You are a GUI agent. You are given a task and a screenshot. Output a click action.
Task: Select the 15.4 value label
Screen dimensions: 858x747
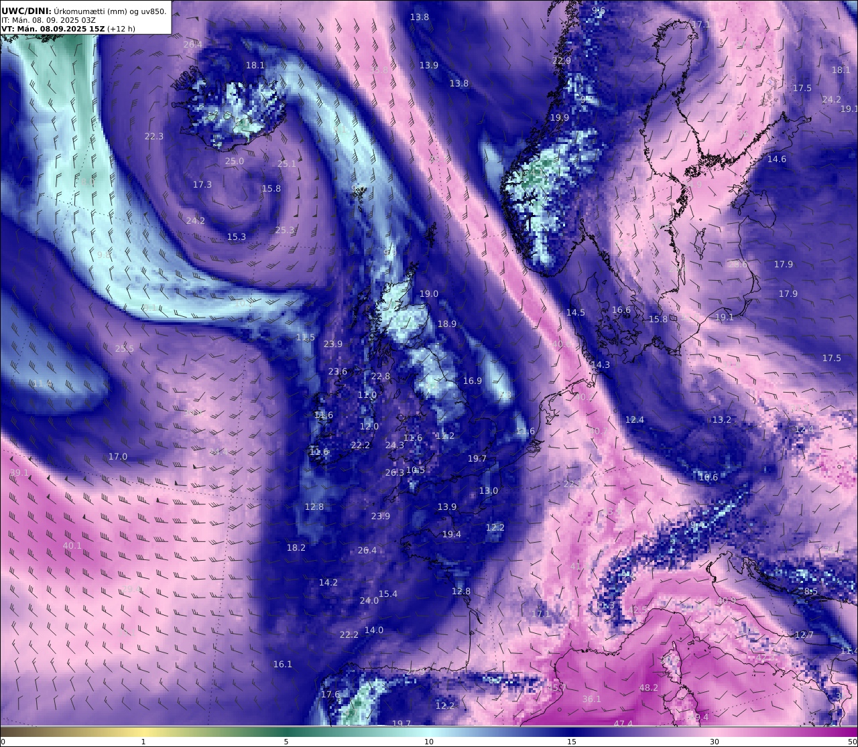[x=388, y=594]
